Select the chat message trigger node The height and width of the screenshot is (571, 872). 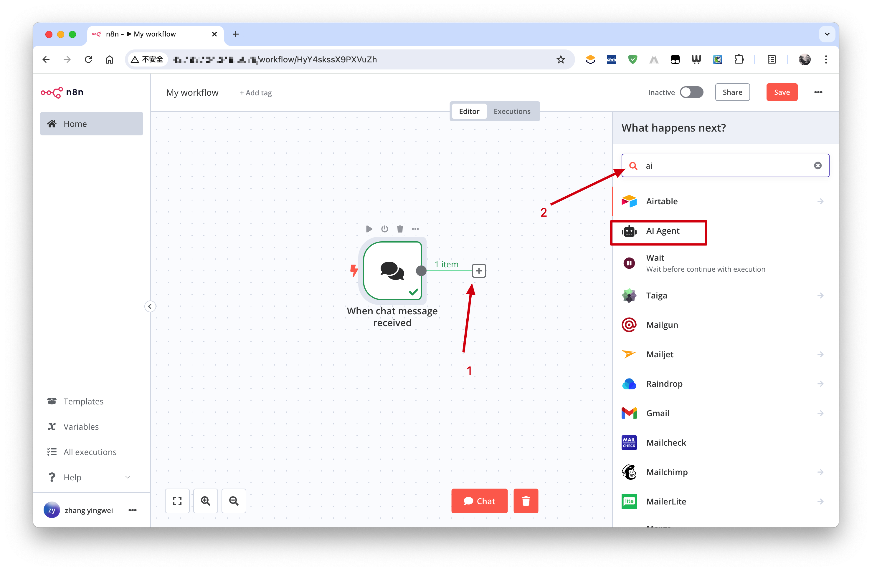click(392, 271)
